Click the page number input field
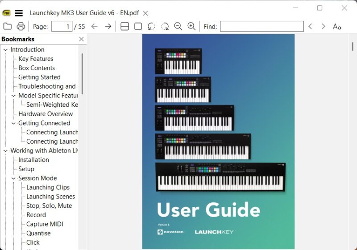 (62, 26)
